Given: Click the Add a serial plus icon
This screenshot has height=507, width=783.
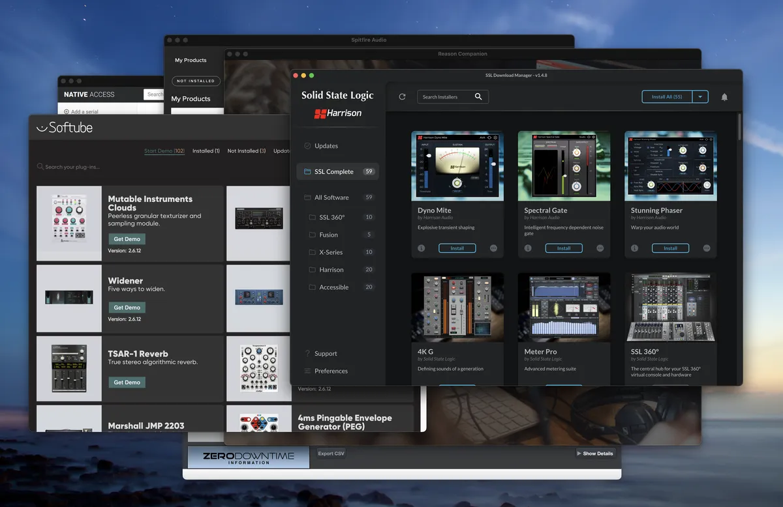Looking at the screenshot, I should [x=67, y=112].
